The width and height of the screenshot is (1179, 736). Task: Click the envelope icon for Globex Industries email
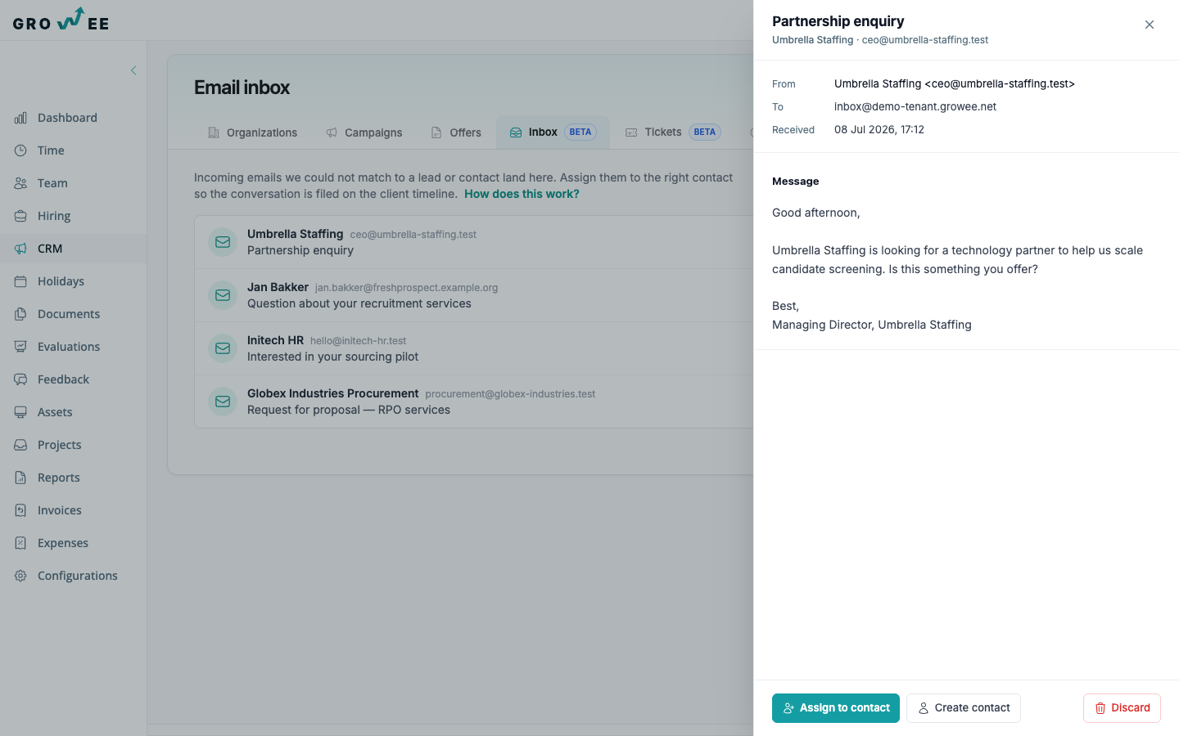click(x=223, y=402)
